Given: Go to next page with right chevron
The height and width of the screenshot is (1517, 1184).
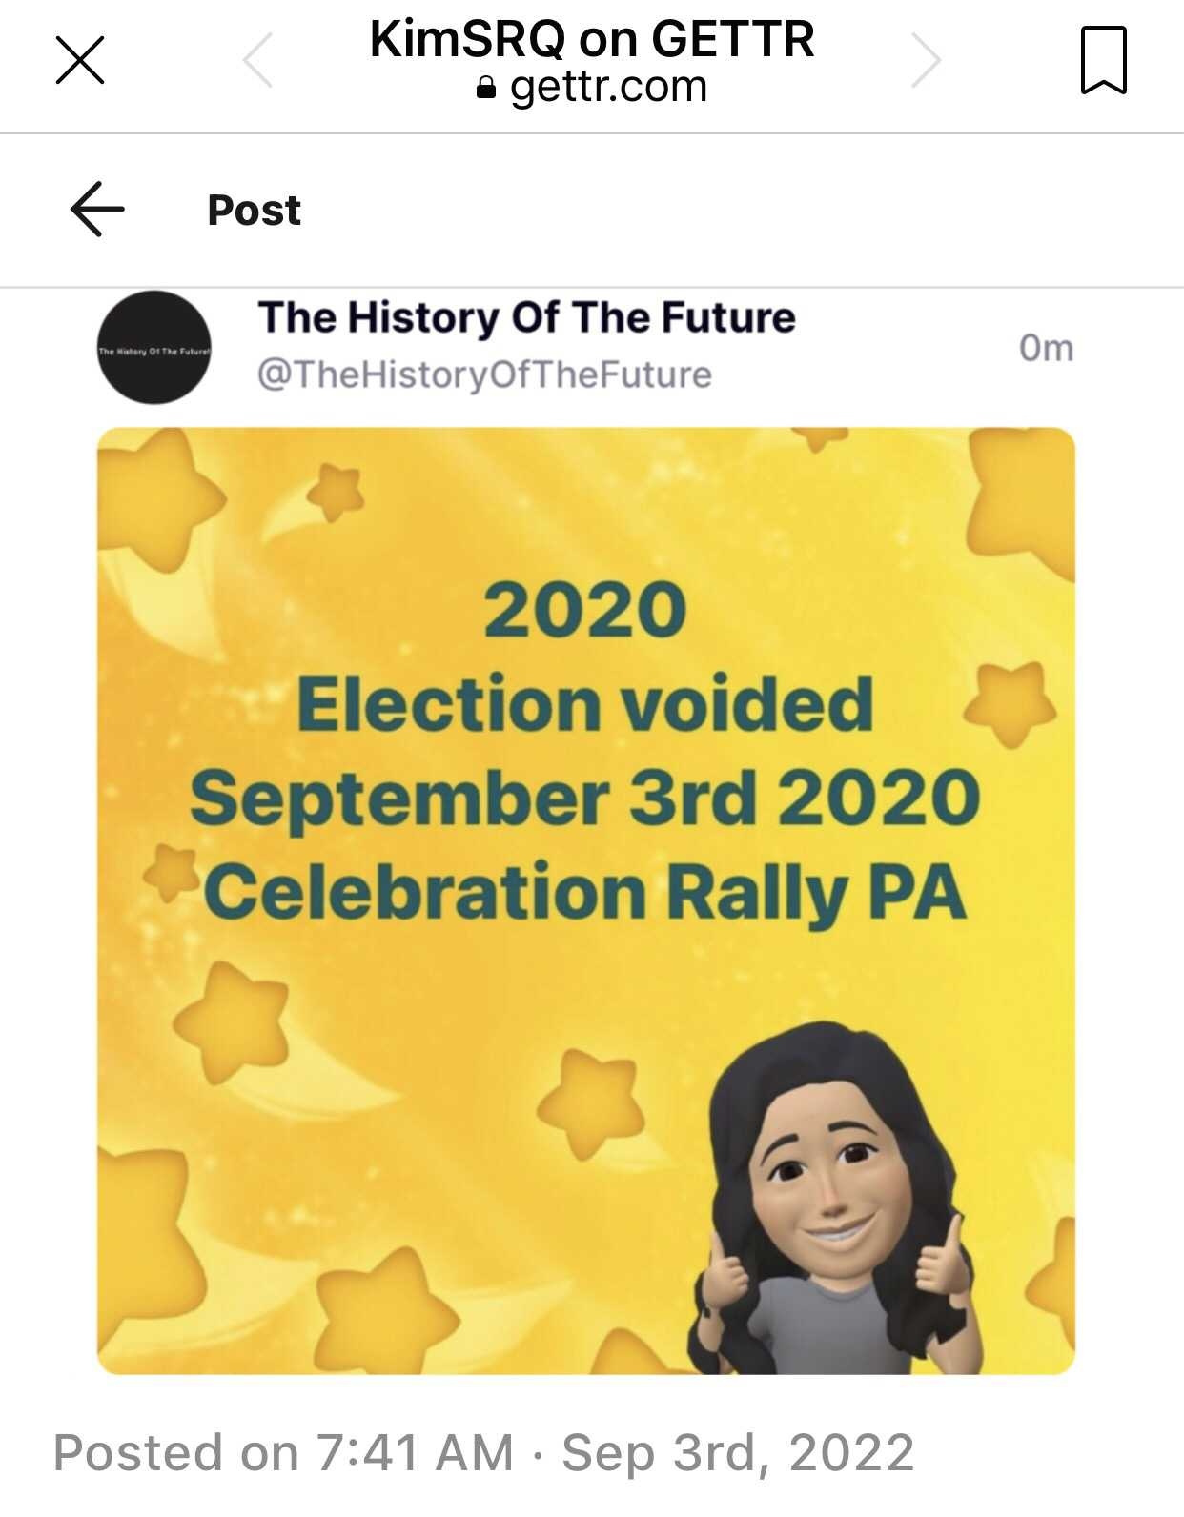Looking at the screenshot, I should (x=926, y=60).
